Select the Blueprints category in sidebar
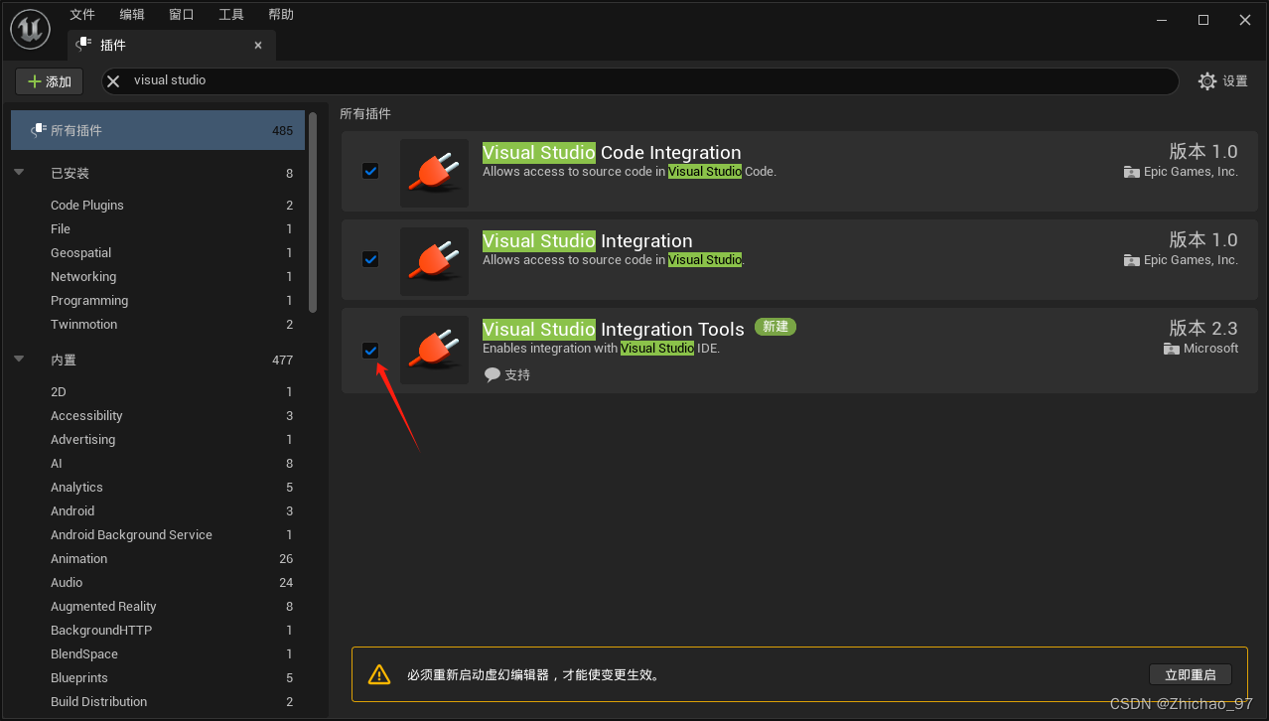The height and width of the screenshot is (721, 1269). pyautogui.click(x=79, y=677)
